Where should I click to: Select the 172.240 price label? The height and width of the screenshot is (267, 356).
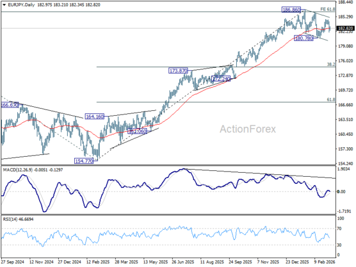(221, 79)
